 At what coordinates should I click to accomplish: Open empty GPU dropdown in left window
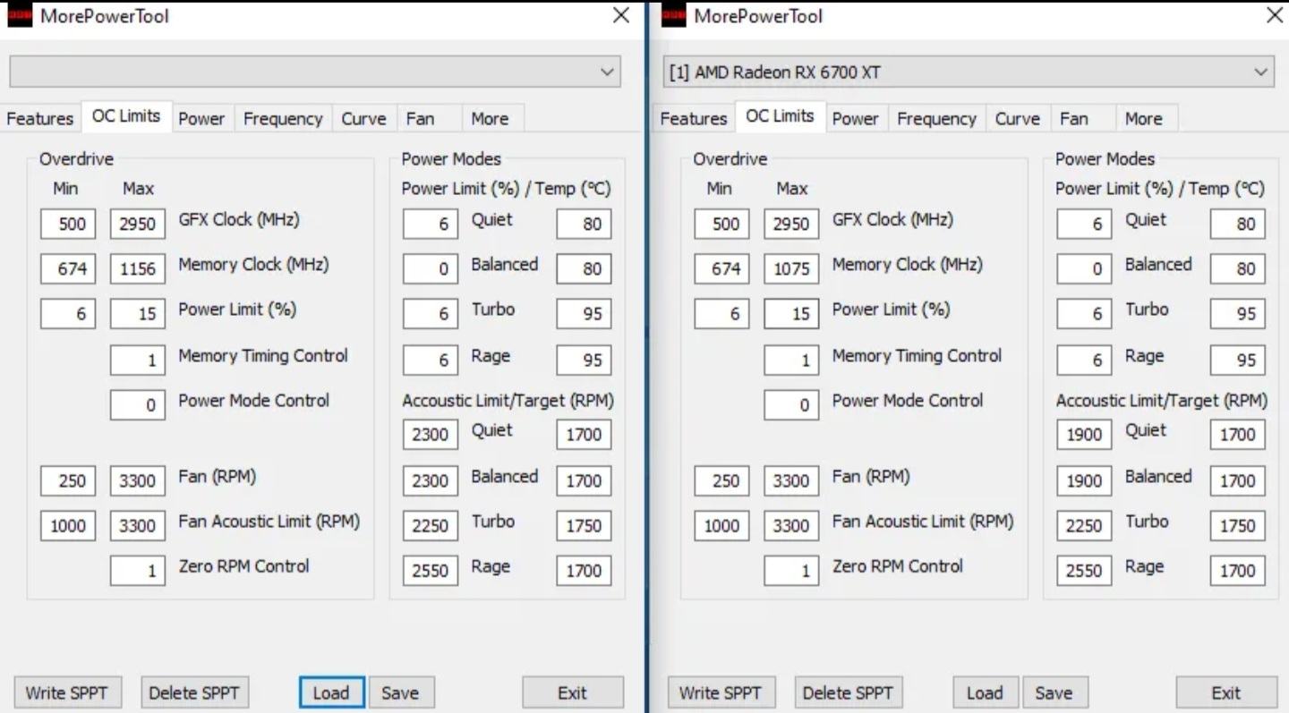(x=315, y=72)
